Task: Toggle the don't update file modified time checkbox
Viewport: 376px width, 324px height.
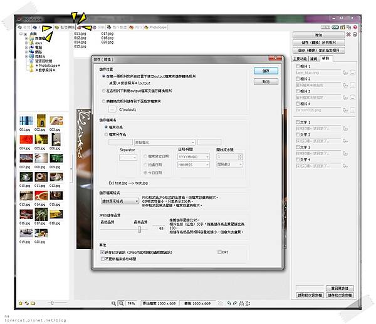Action: (x=102, y=259)
